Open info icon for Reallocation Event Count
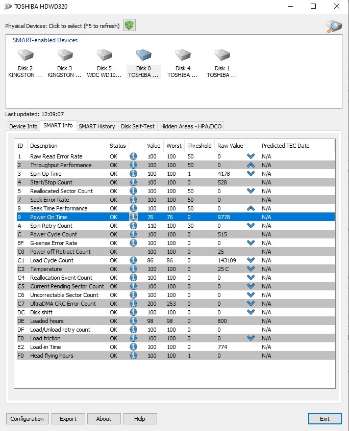 coord(133,278)
